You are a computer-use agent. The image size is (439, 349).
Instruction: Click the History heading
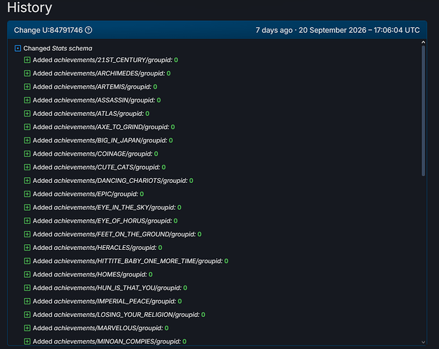pyautogui.click(x=29, y=8)
